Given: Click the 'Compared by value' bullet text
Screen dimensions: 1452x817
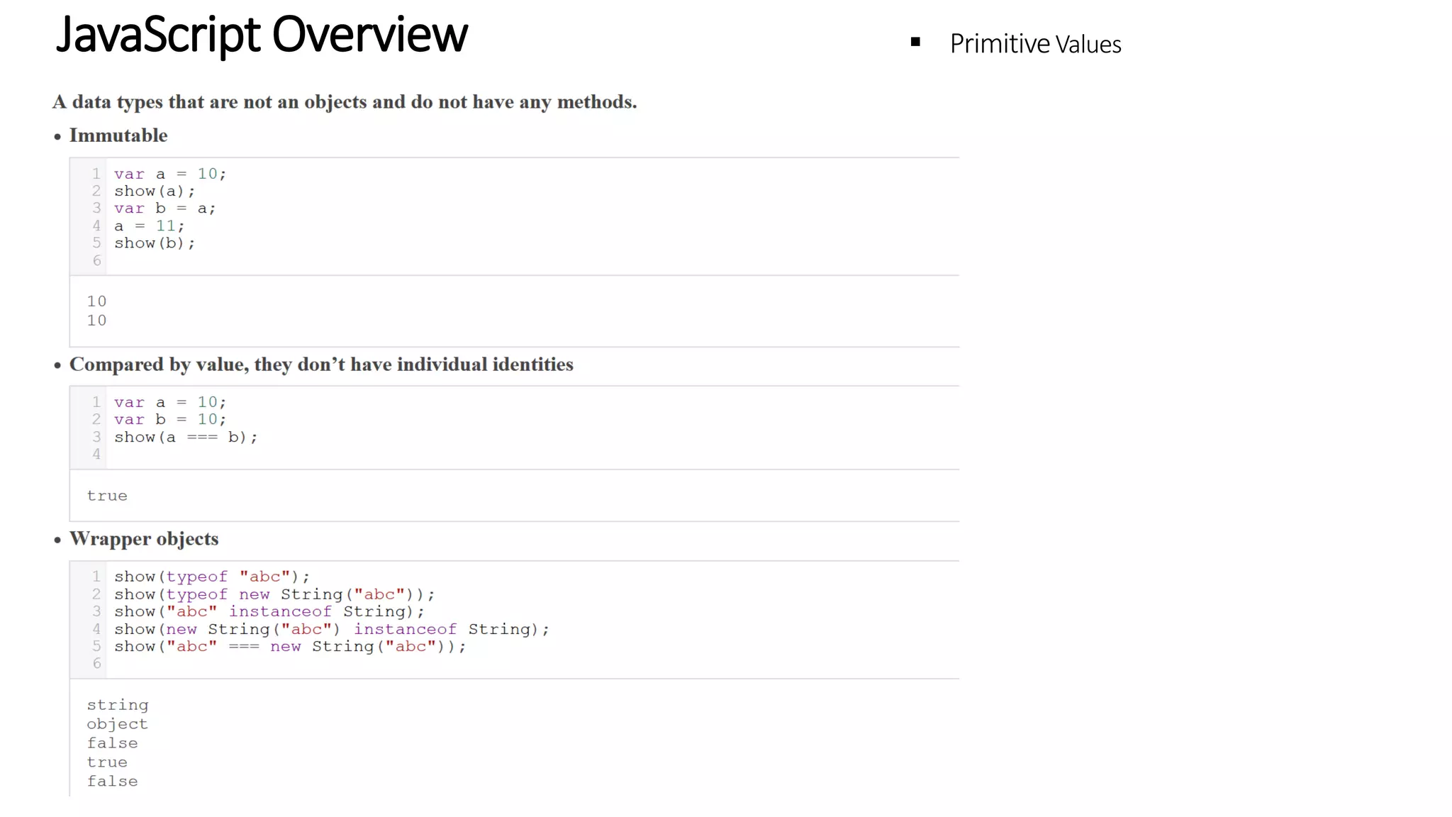Looking at the screenshot, I should [320, 365].
